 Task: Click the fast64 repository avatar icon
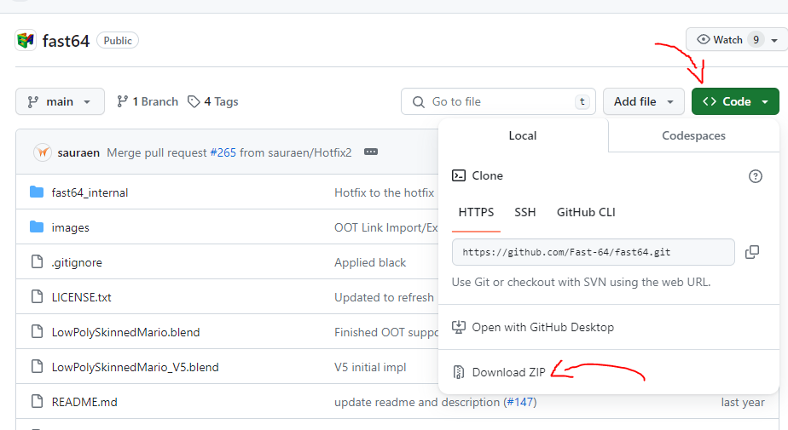(26, 40)
